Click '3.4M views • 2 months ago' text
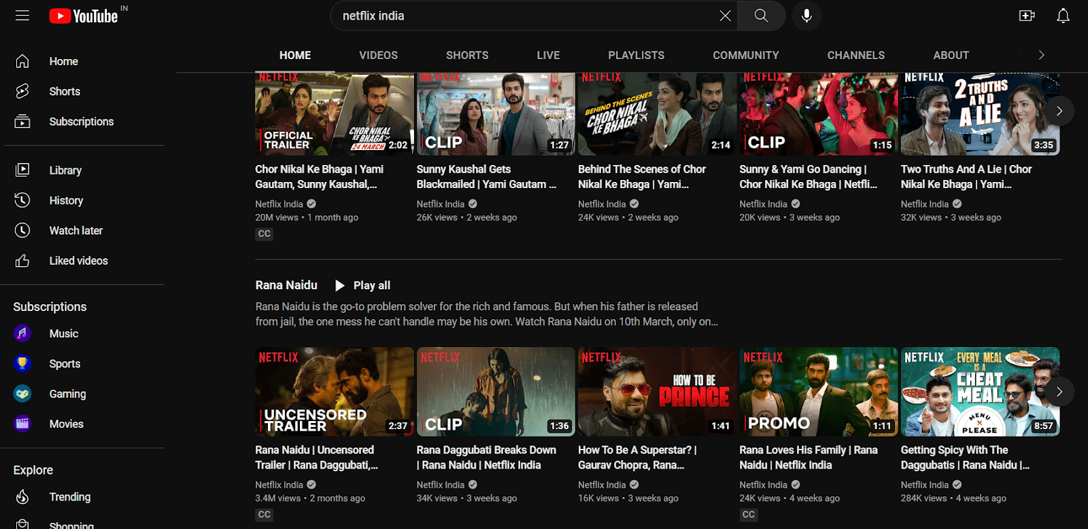 click(x=310, y=498)
